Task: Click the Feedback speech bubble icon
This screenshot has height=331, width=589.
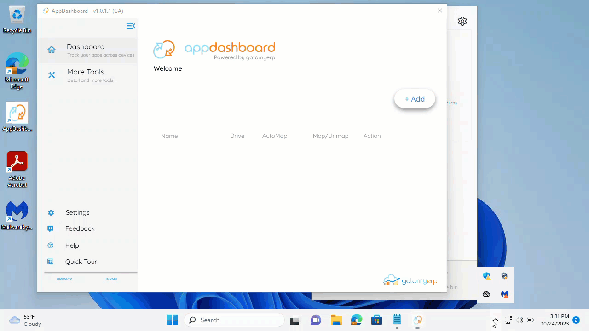Action: tap(51, 228)
